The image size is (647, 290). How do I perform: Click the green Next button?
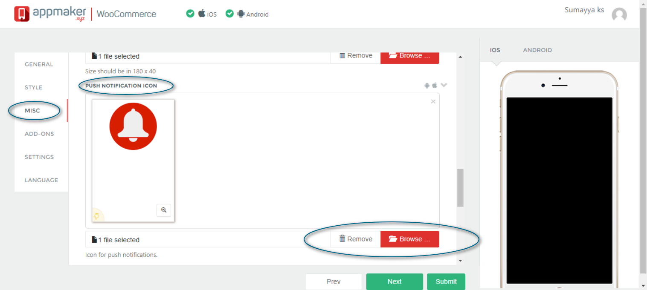coord(395,281)
